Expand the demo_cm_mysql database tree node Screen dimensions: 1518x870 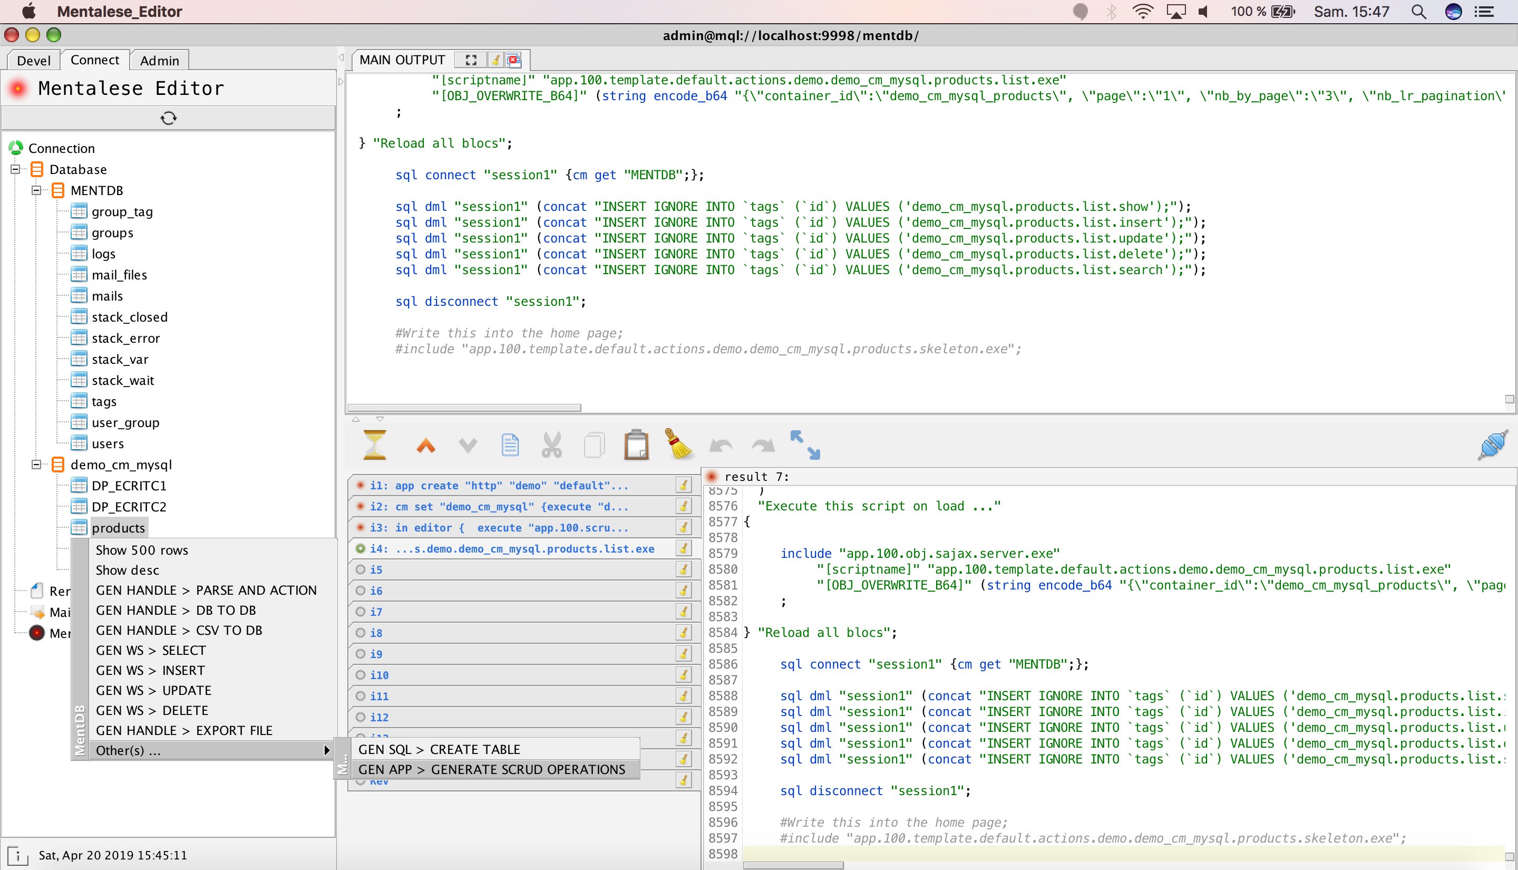(36, 464)
